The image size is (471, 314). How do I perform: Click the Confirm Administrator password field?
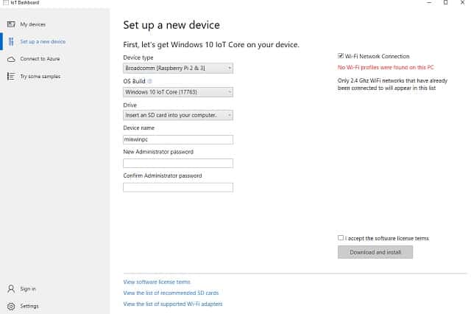[178, 187]
